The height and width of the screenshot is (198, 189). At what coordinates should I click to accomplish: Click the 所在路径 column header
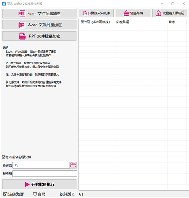(x=141, y=22)
